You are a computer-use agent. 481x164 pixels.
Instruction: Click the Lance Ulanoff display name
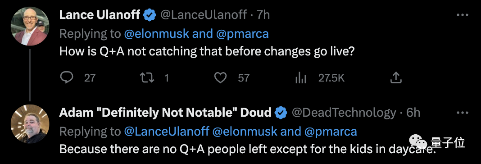point(100,15)
